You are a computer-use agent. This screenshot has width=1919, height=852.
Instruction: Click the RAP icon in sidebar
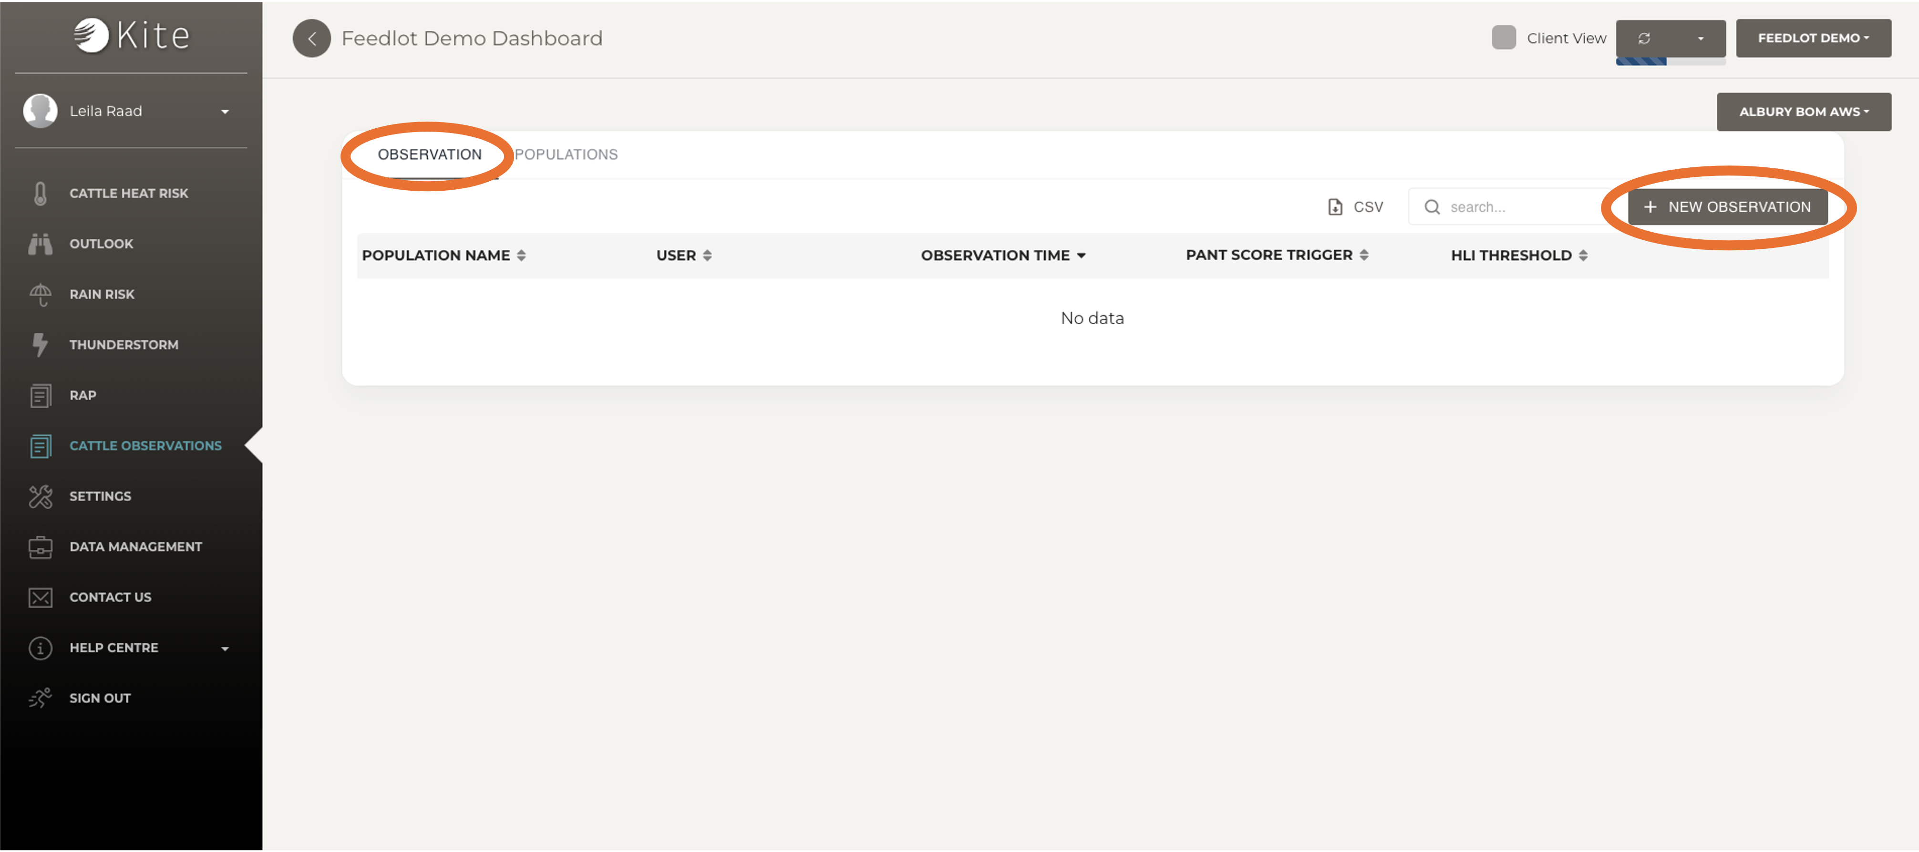pyautogui.click(x=41, y=394)
